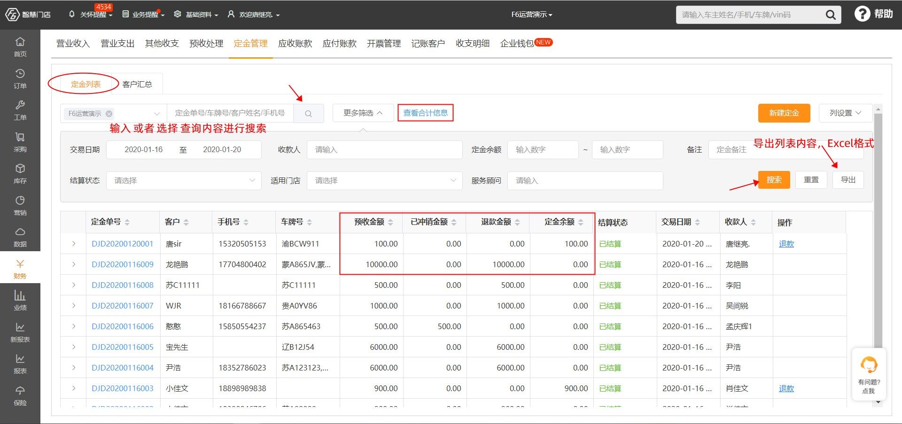This screenshot has width=902, height=424.
Task: Switch to the 预收处理 tab
Action: 206,44
